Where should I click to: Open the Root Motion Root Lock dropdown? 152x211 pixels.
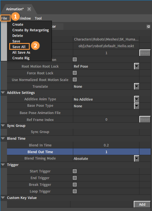[x=137, y=66]
